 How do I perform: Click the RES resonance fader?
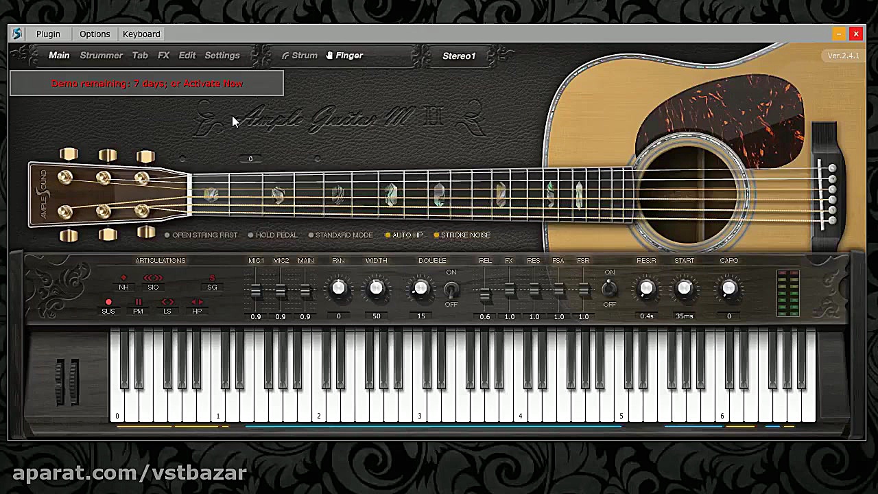(x=534, y=290)
